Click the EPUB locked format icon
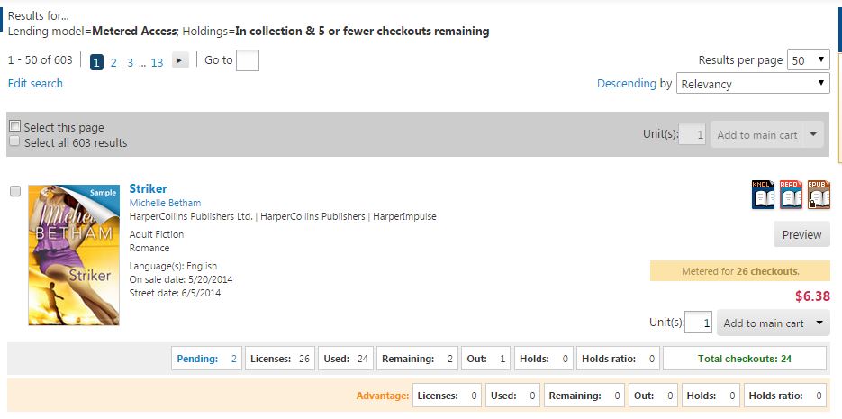 pos(819,195)
